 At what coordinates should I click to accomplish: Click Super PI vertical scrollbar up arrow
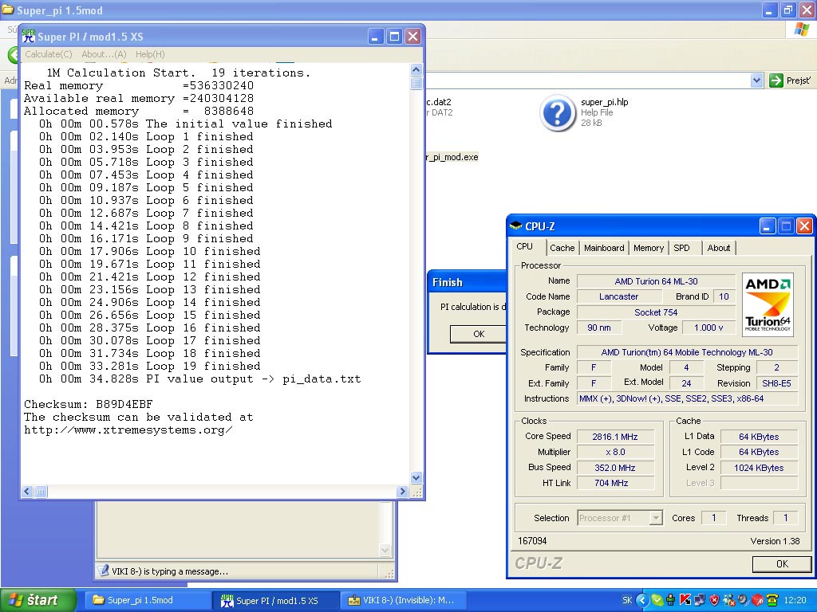coord(416,70)
